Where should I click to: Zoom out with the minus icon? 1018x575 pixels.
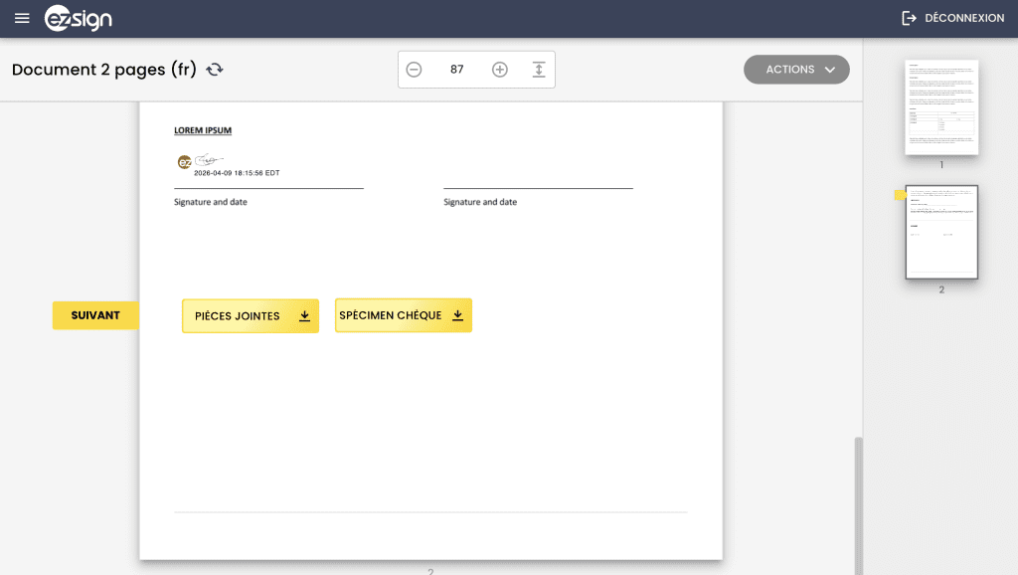(414, 70)
